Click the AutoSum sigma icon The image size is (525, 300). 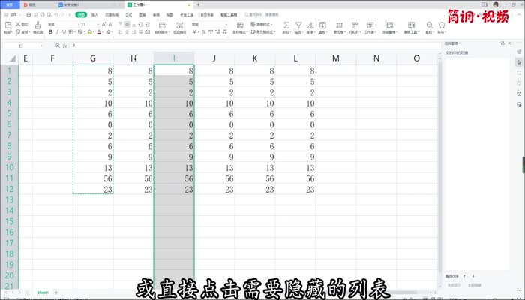286,25
